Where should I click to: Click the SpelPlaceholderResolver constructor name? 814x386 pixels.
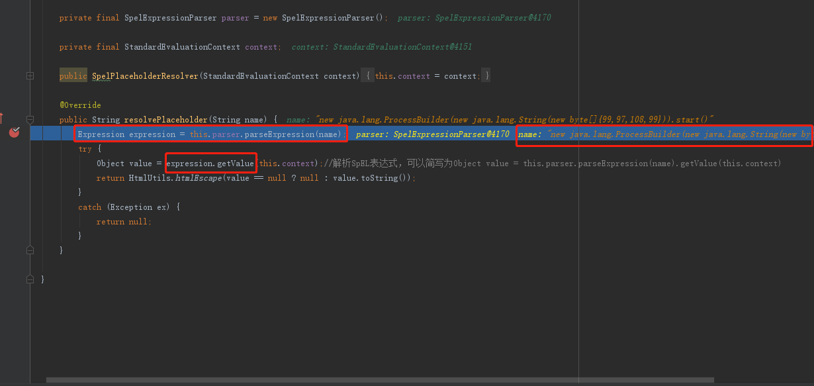pos(145,76)
